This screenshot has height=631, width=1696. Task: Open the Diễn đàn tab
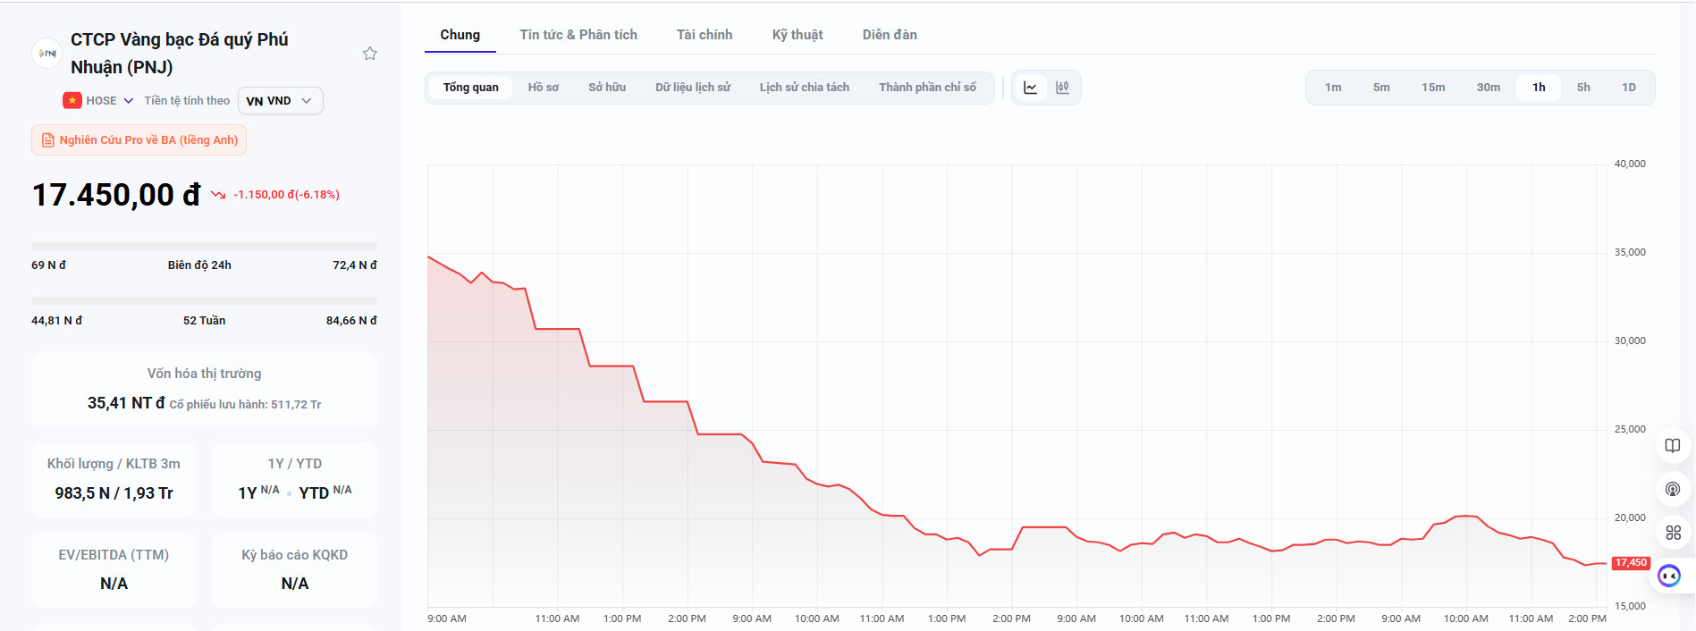tap(890, 35)
